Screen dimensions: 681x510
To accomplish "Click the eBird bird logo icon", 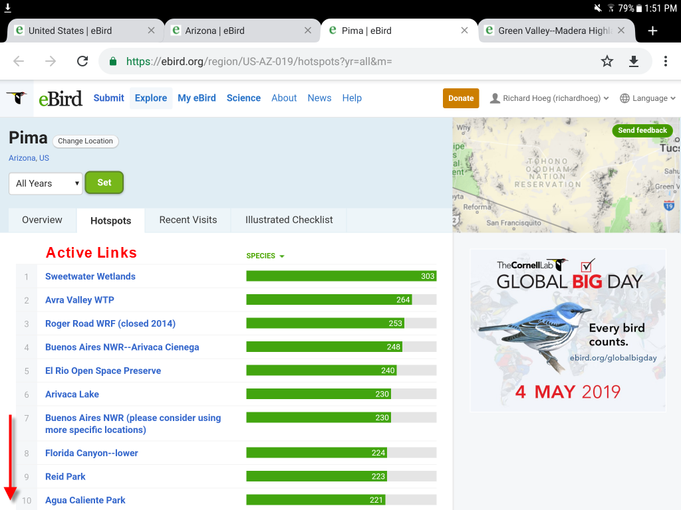I will [x=17, y=98].
